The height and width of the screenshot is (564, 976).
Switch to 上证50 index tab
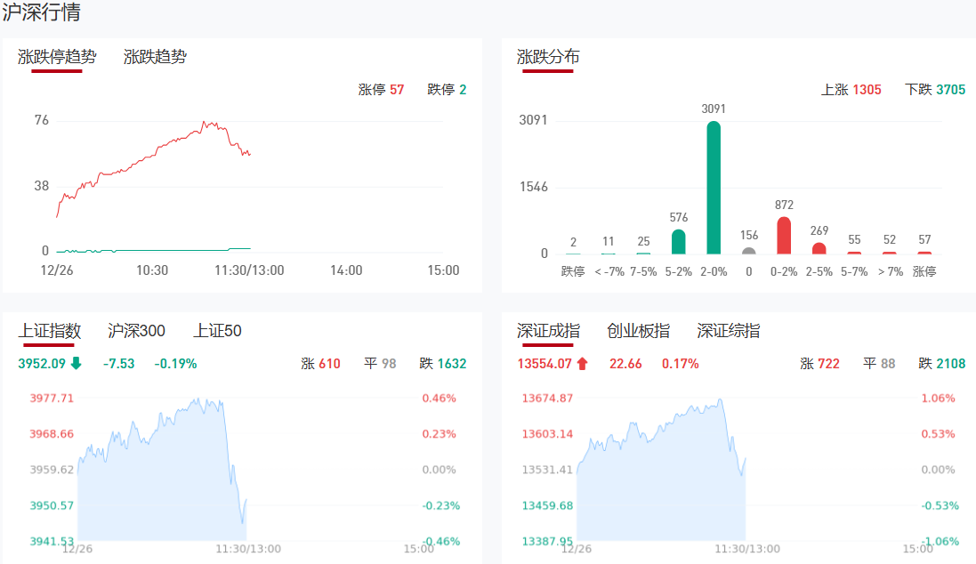tap(217, 331)
